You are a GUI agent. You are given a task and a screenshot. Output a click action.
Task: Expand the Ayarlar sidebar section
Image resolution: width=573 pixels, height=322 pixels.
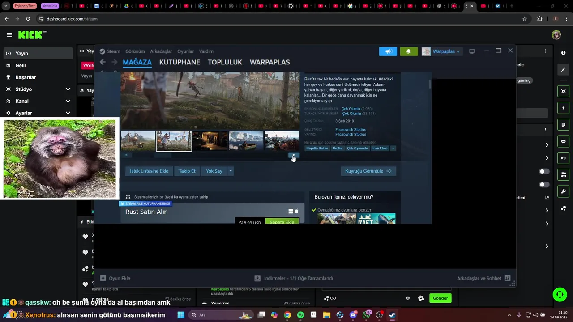click(x=68, y=113)
